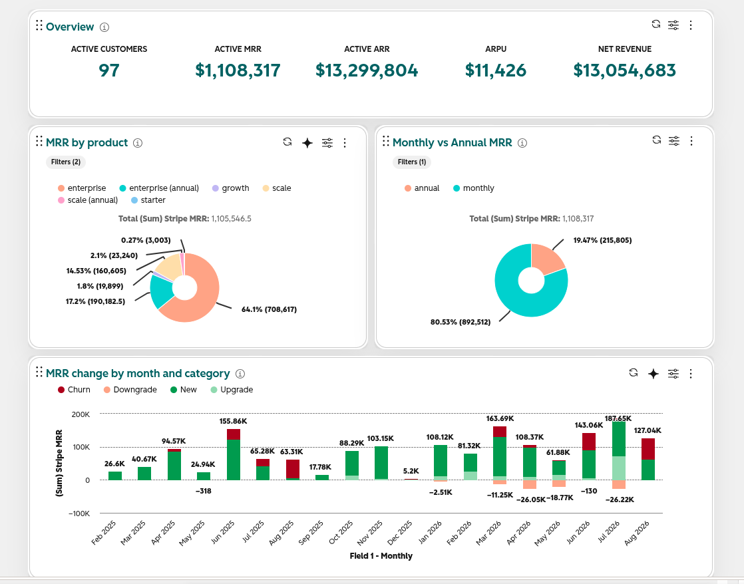Select Active MRR value $1,108,317
The image size is (744, 584).
(x=238, y=71)
